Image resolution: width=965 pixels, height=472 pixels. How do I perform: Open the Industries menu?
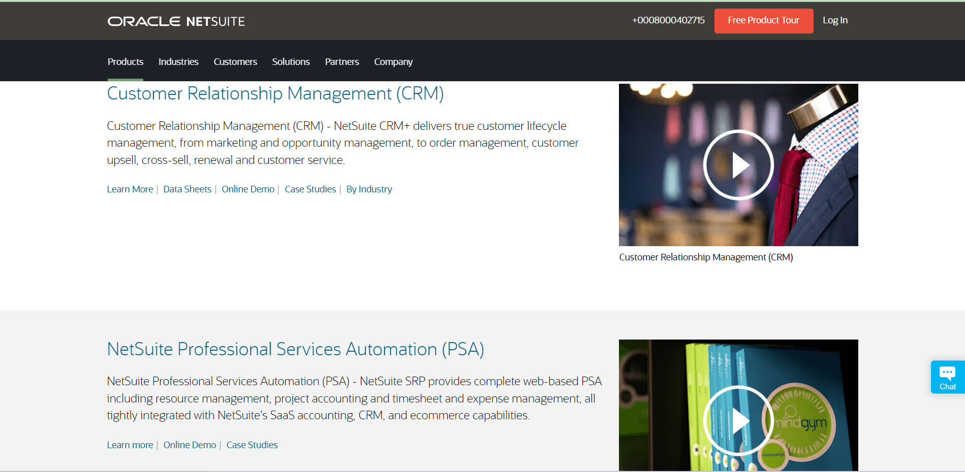click(178, 61)
